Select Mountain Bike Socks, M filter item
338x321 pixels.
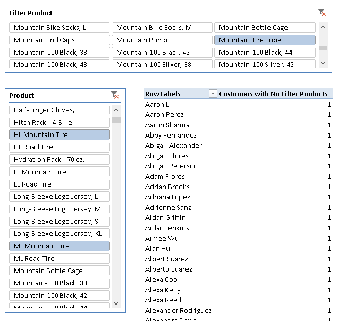point(162,28)
